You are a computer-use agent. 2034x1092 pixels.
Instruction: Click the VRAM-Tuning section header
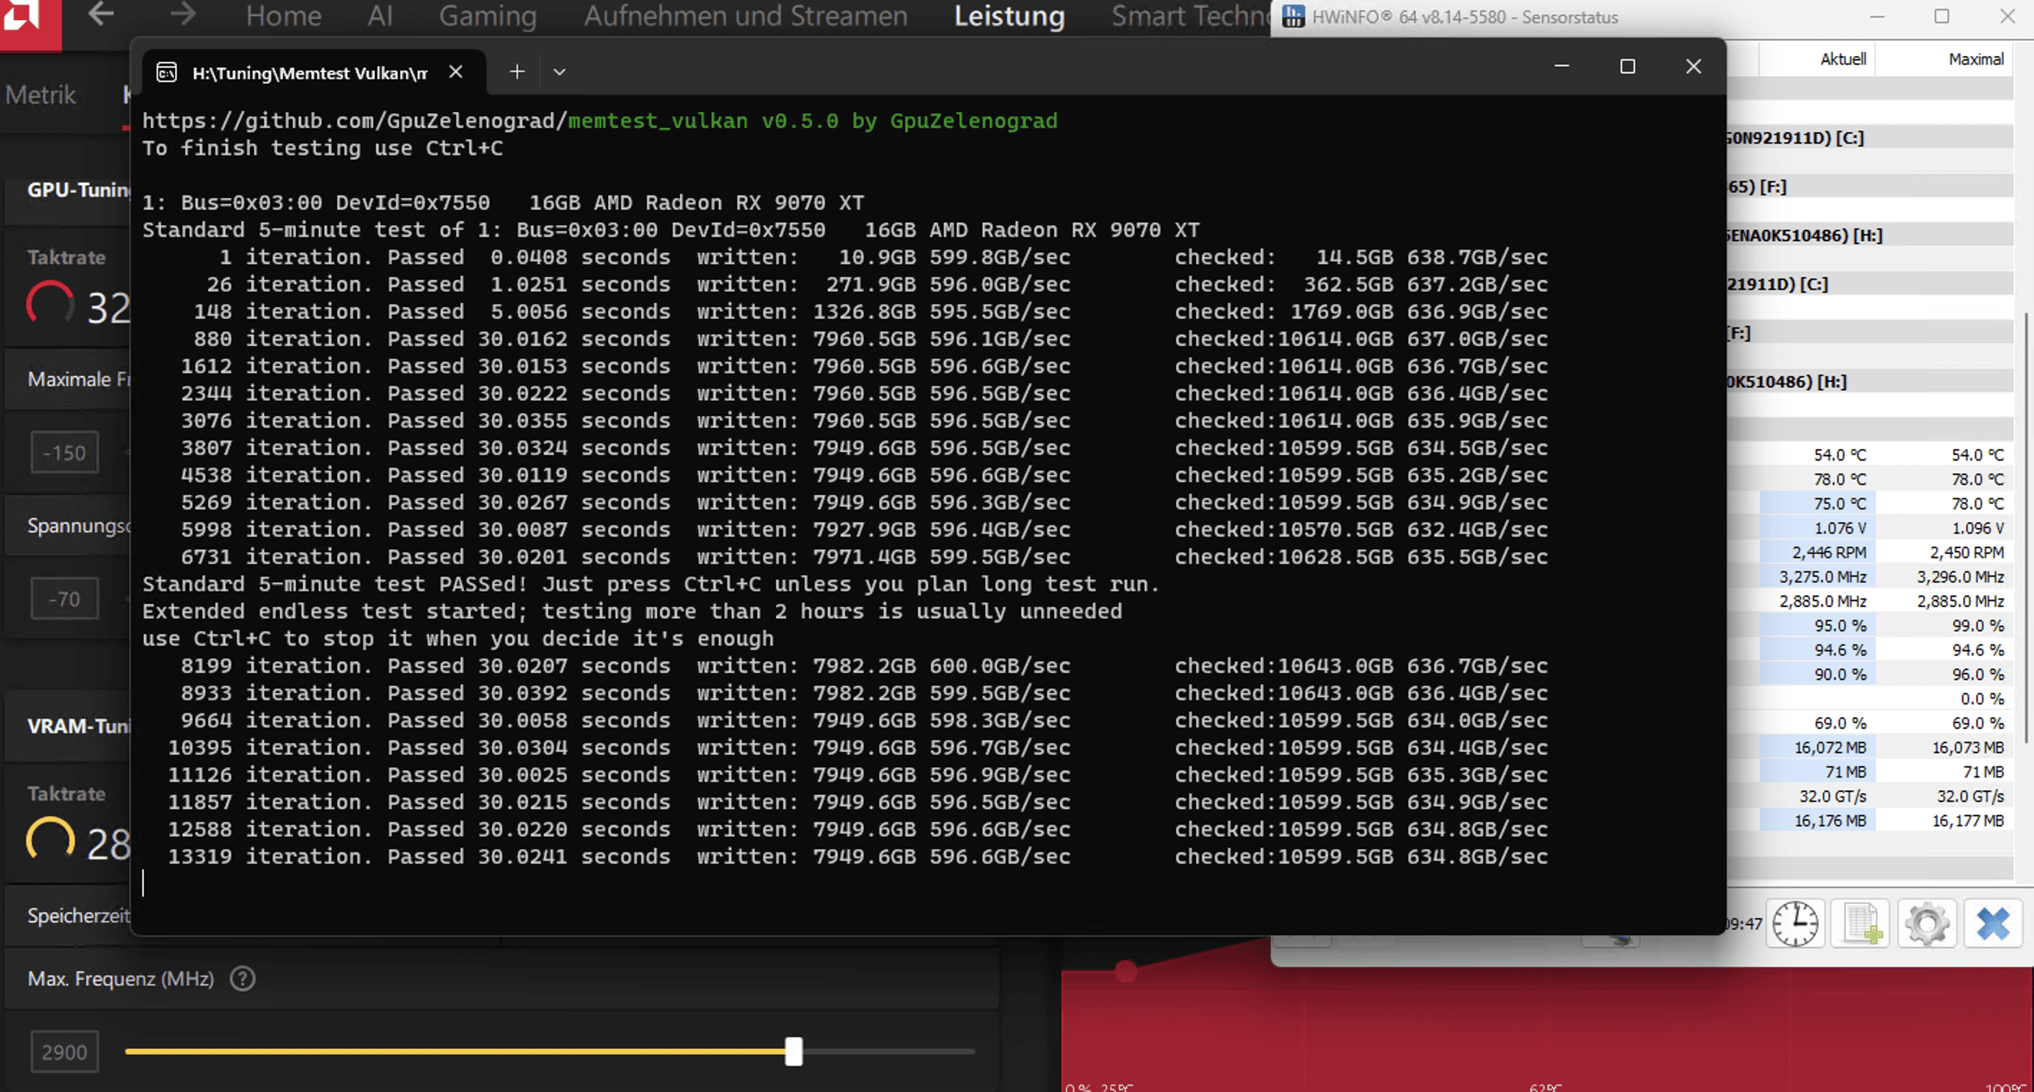pyautogui.click(x=78, y=726)
